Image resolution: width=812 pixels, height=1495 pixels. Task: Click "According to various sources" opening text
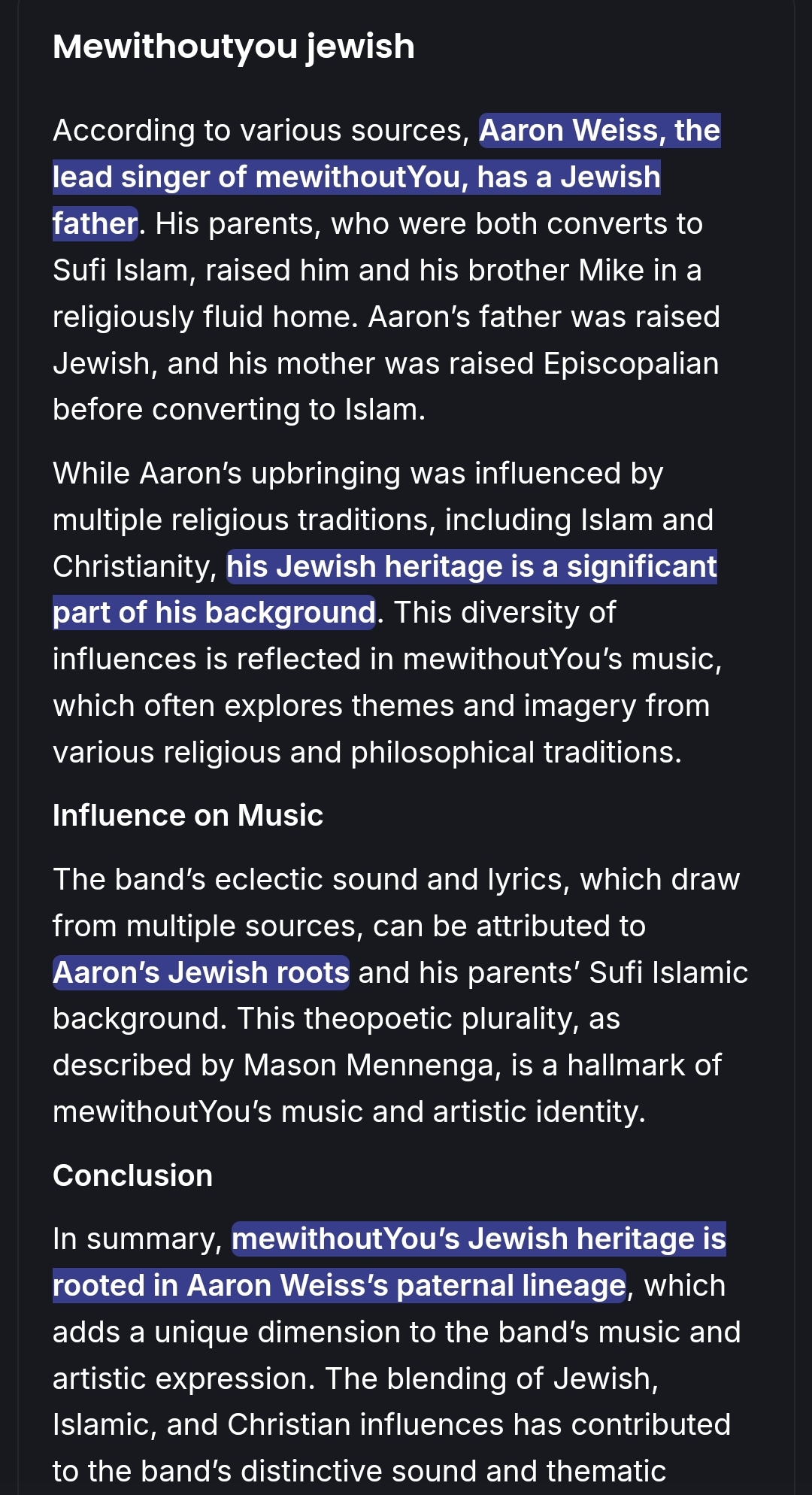tap(261, 131)
